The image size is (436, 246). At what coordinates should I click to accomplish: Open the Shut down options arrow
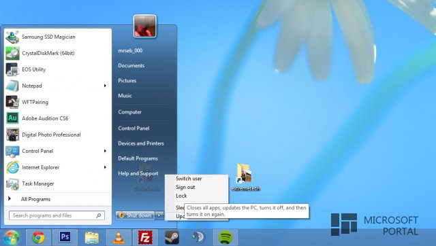pyautogui.click(x=159, y=215)
